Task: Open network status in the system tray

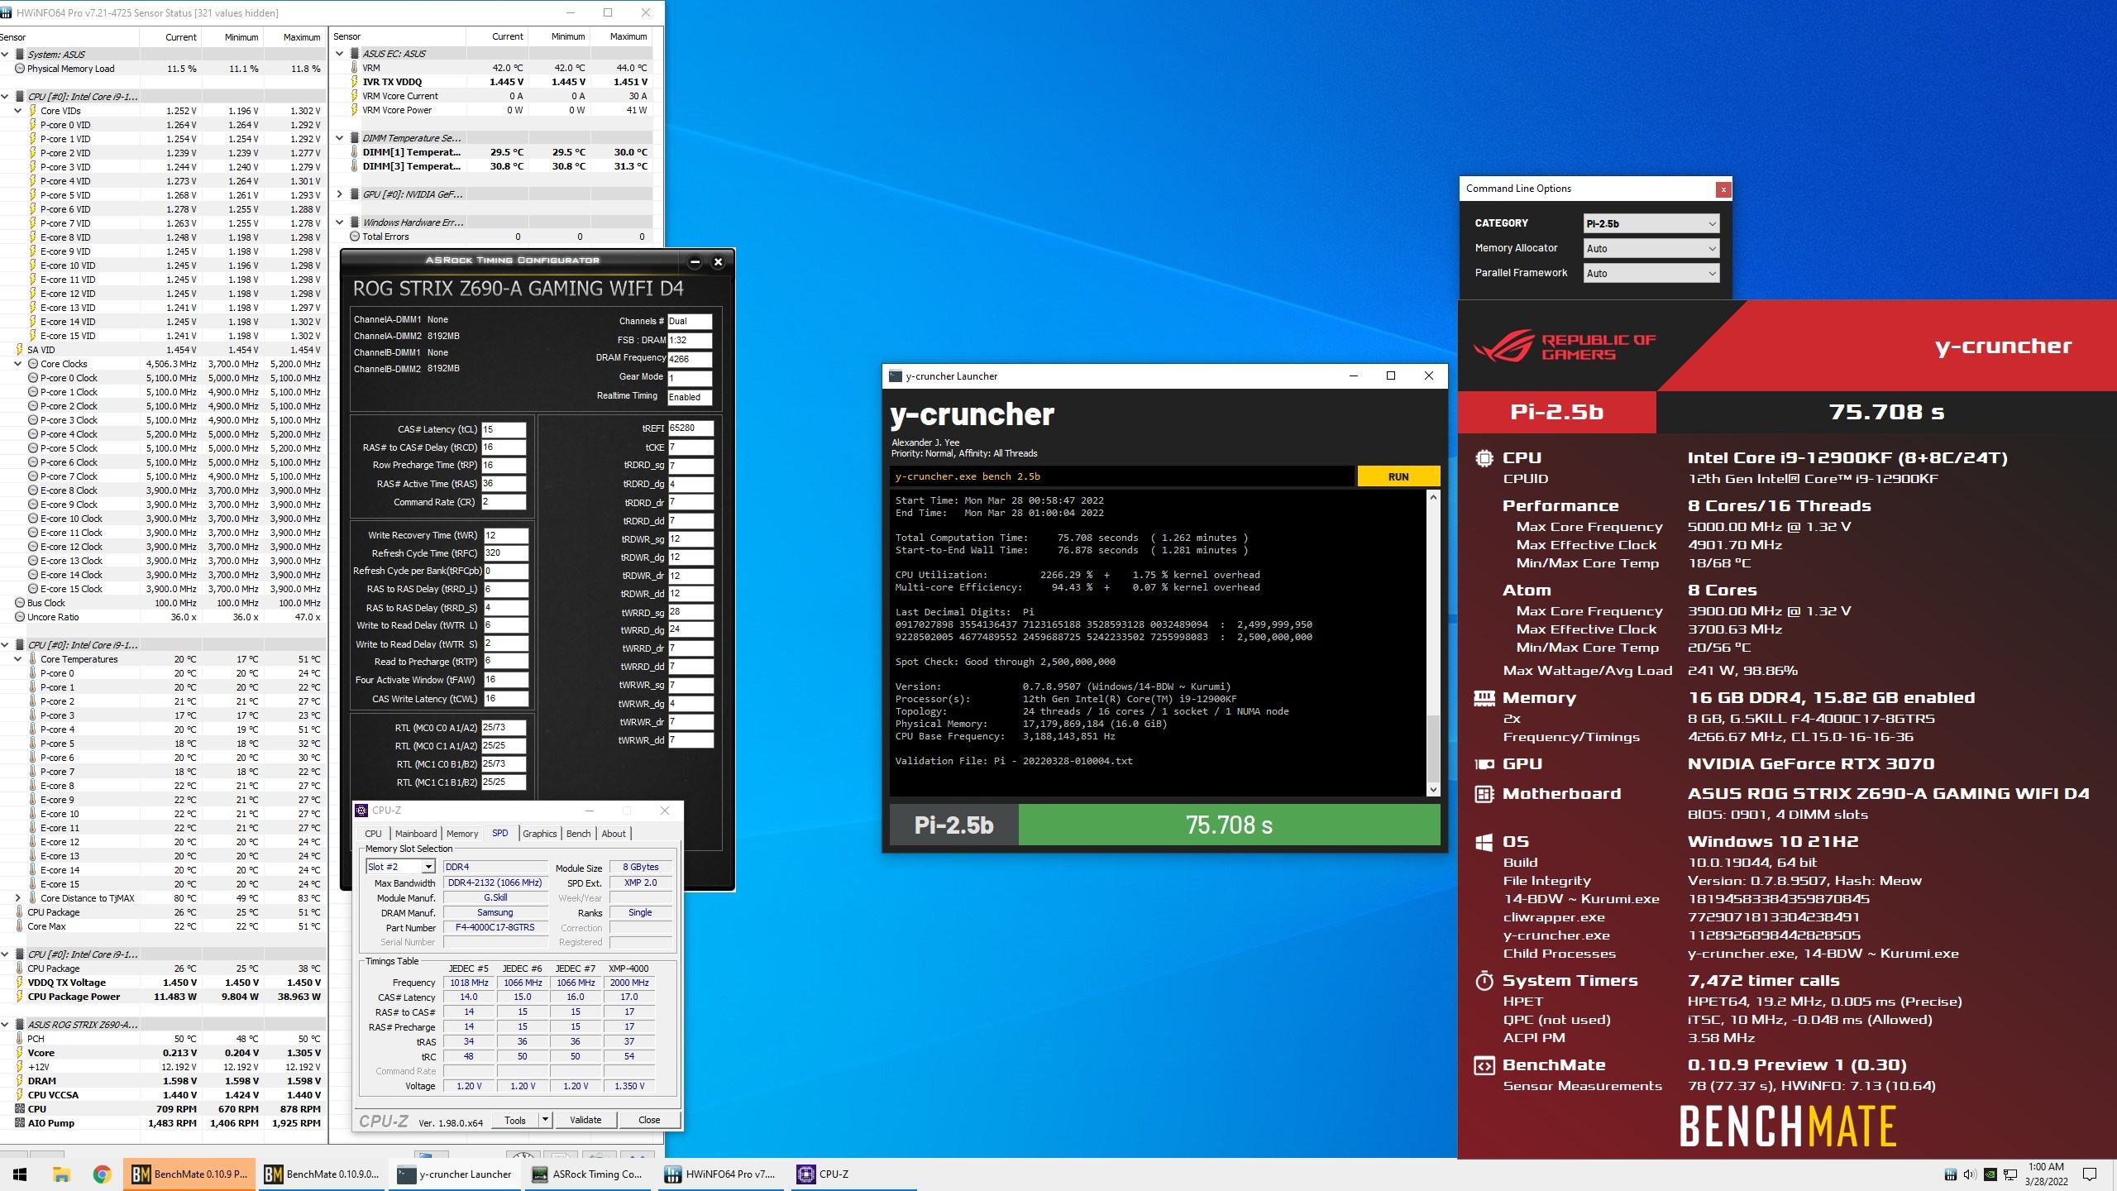Action: 2009,1174
